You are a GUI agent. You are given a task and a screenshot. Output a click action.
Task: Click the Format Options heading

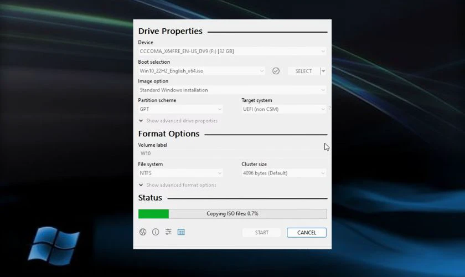169,134
